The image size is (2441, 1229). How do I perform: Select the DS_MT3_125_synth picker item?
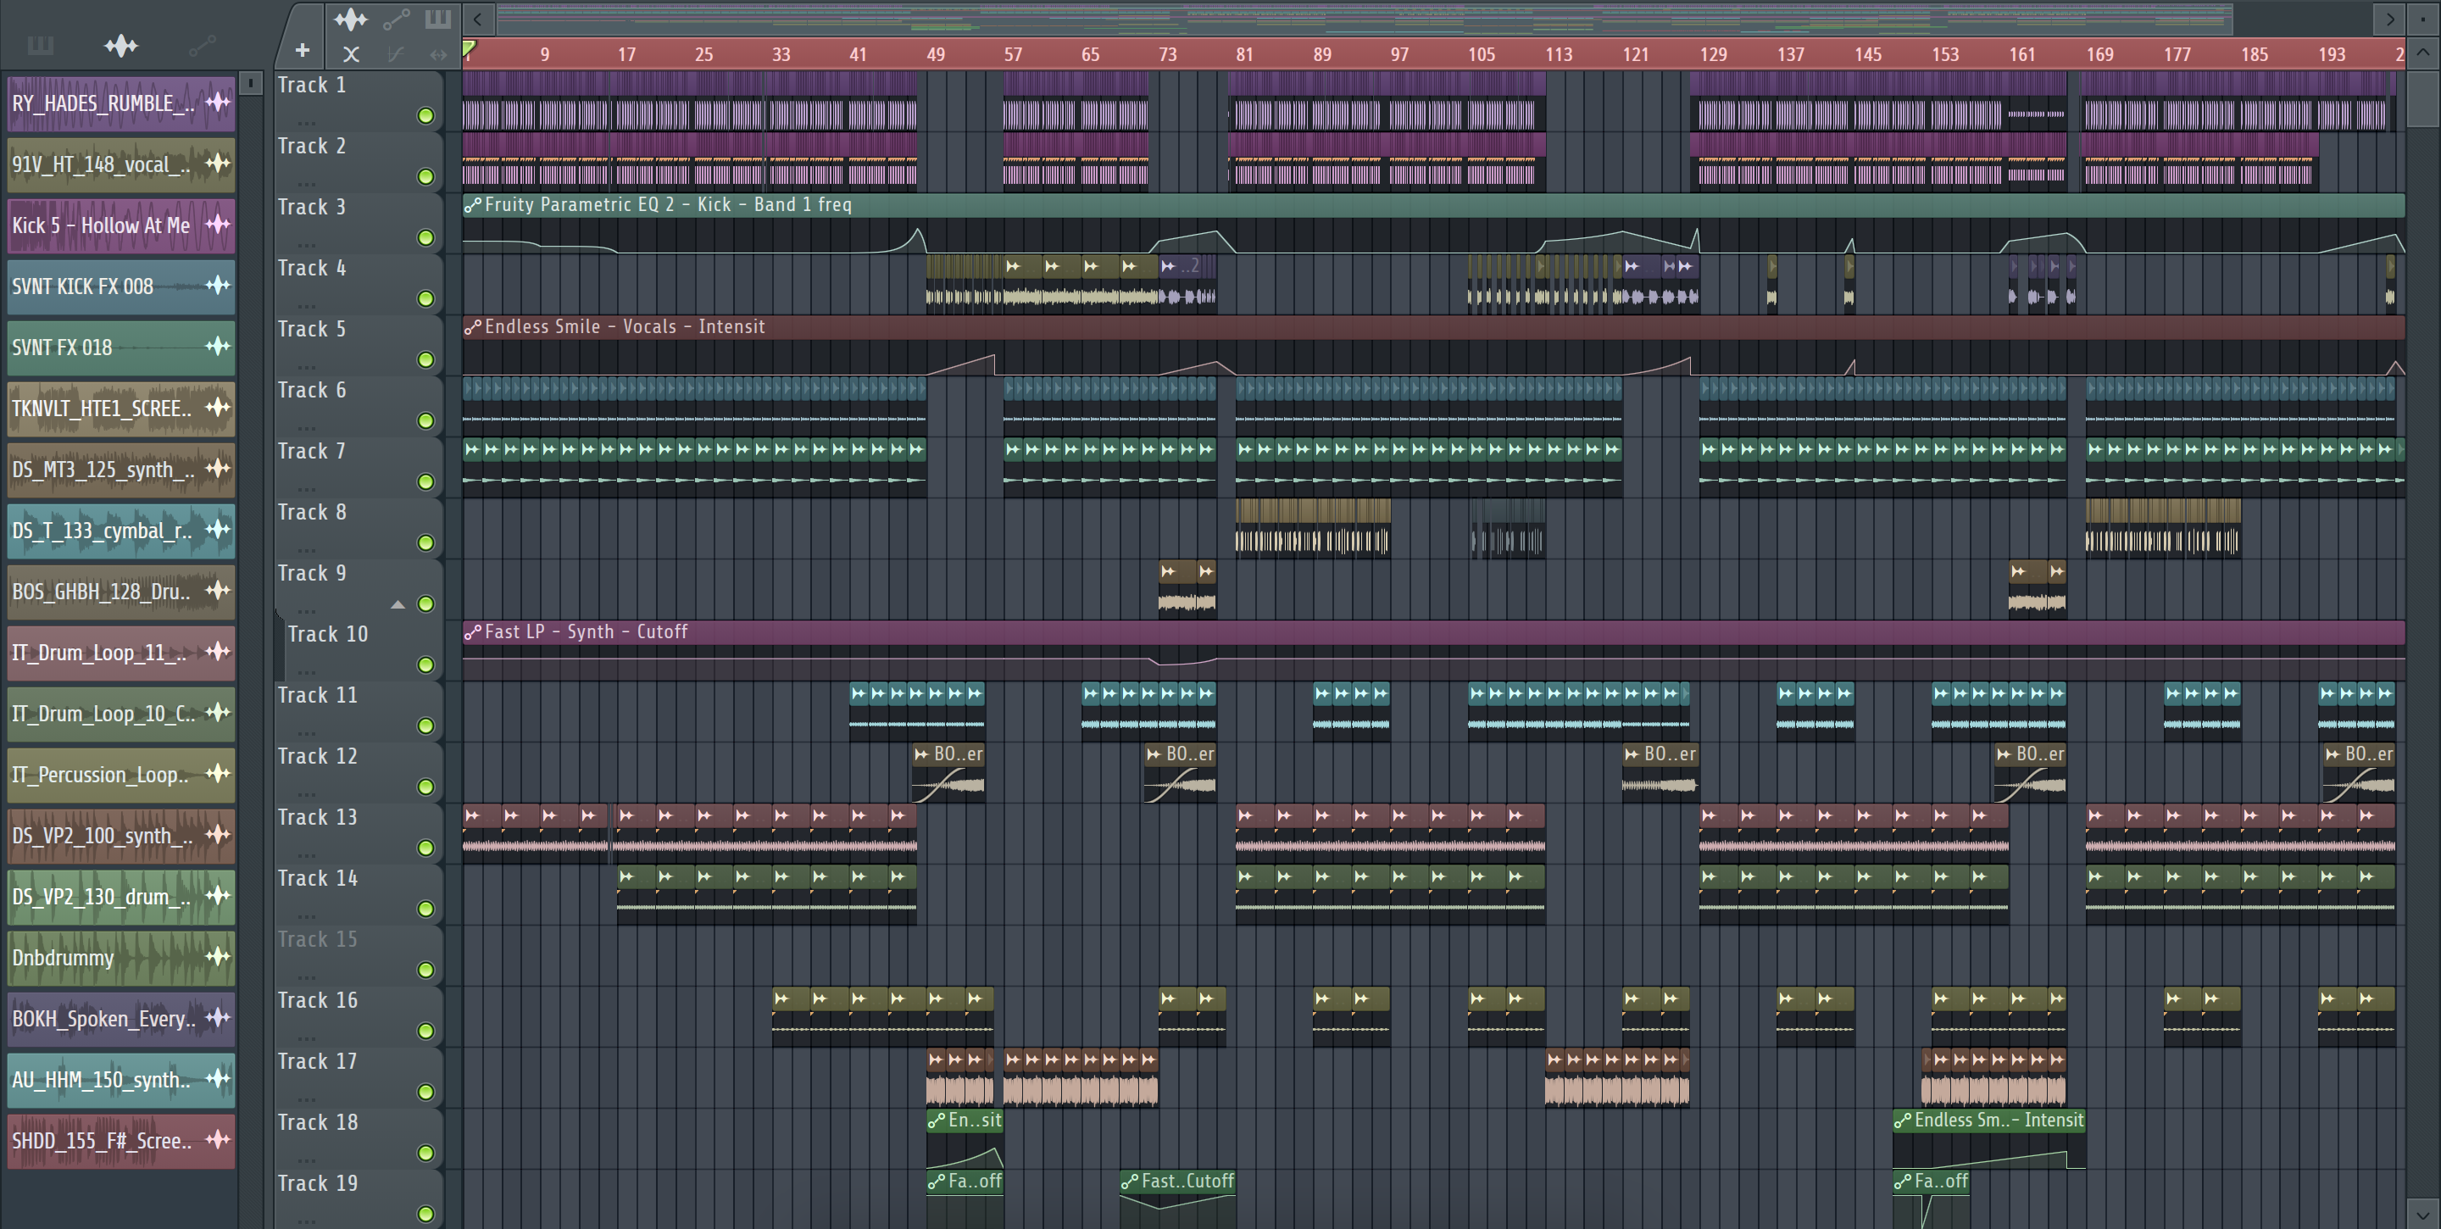(120, 469)
